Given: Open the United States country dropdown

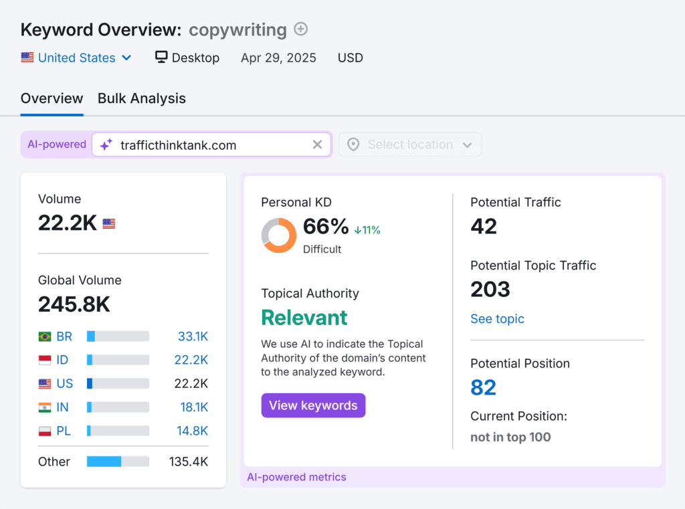Looking at the screenshot, I should click(x=76, y=58).
